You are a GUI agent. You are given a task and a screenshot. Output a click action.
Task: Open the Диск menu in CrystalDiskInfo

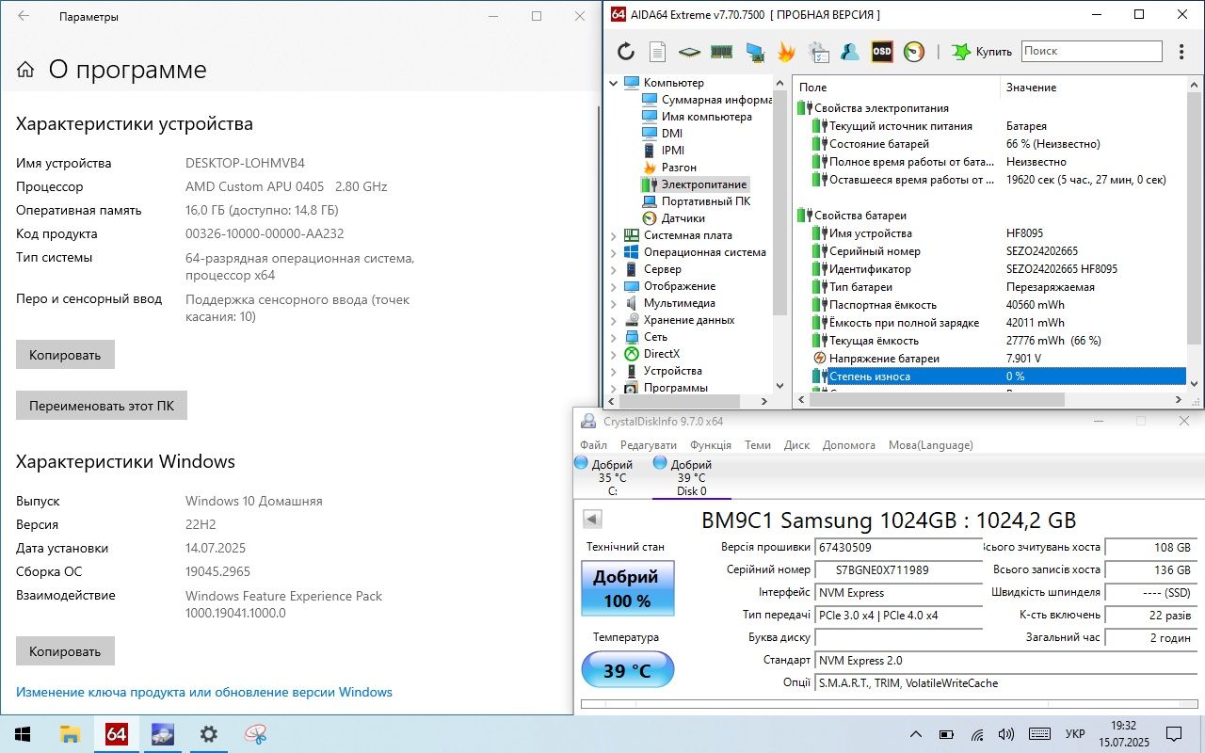point(796,445)
